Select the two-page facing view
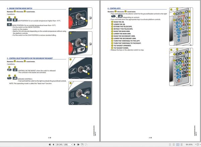201x147 pixels. tap(178, 145)
